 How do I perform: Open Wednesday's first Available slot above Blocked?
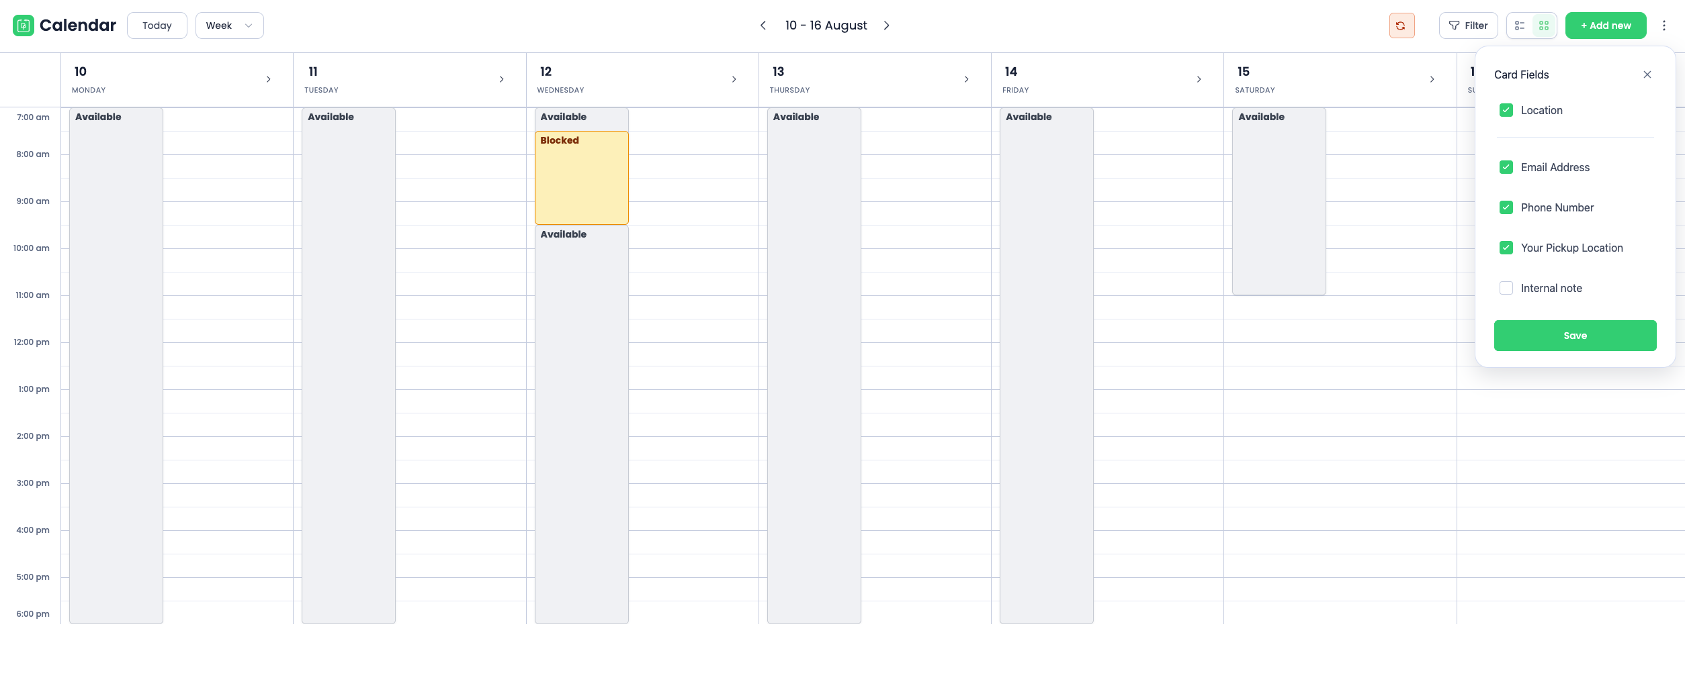point(581,119)
